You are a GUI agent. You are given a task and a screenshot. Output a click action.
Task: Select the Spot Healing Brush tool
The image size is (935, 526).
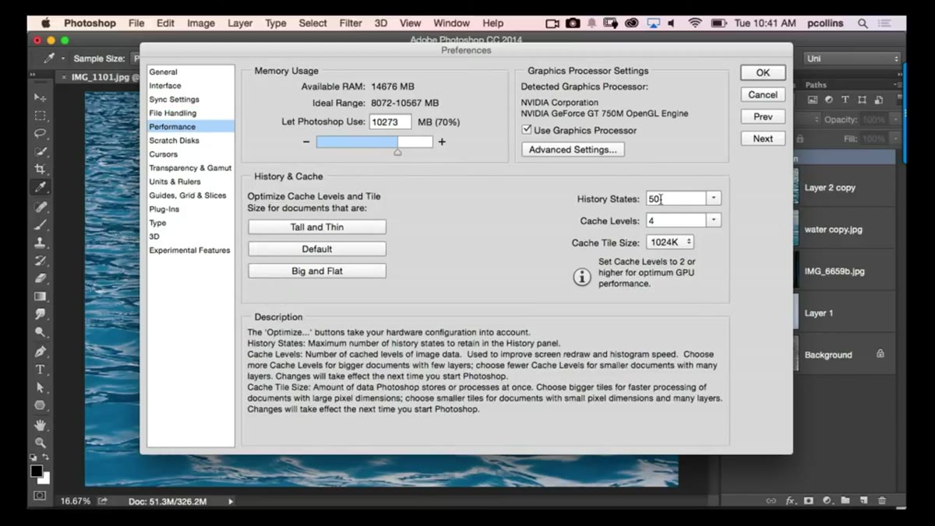40,207
